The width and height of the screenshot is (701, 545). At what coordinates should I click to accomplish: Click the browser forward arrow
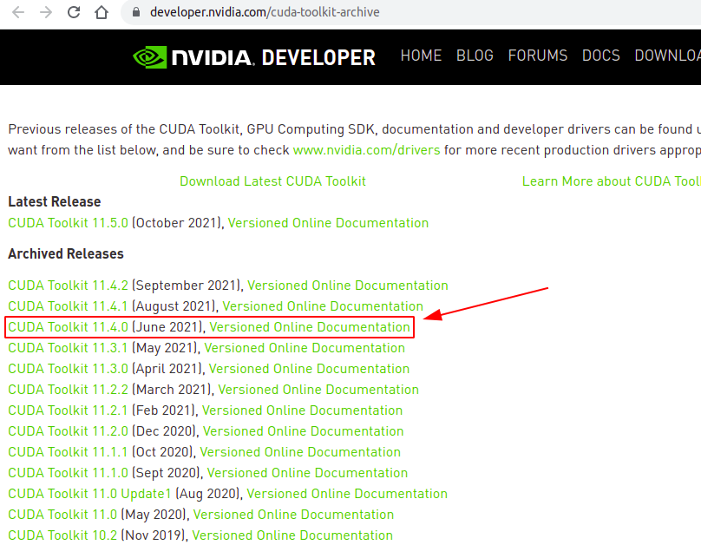46,13
